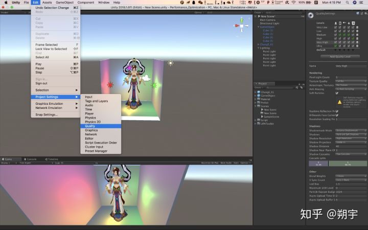Click the Standalone platform column icon in Levels
This screenshot has width=368, height=230.
pos(336,23)
